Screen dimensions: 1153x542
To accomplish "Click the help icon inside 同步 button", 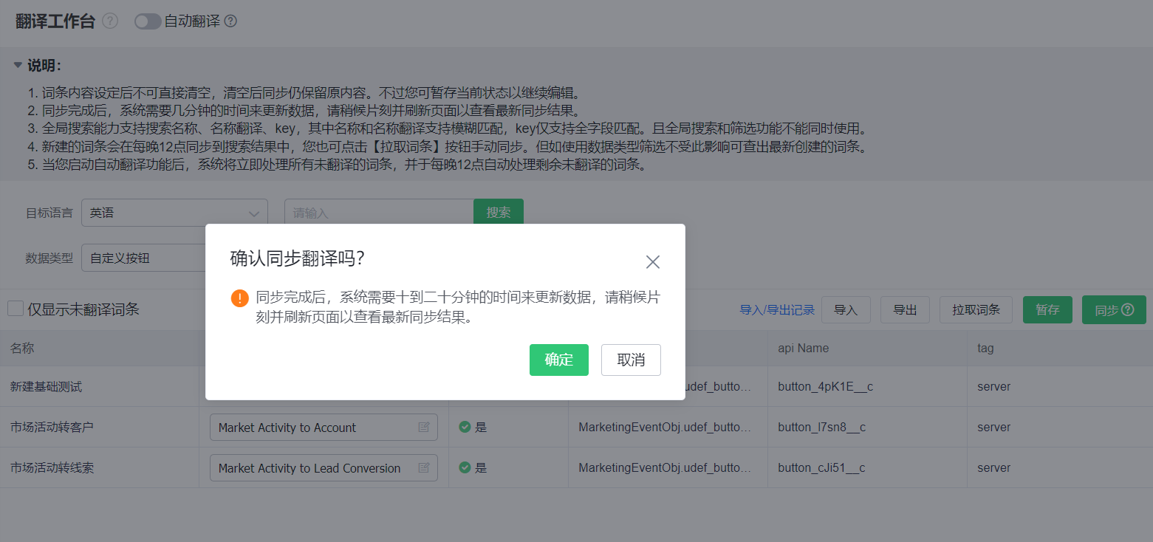I will [x=1128, y=310].
